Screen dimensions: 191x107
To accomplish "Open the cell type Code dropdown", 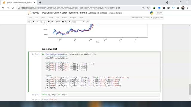I will (78, 22).
